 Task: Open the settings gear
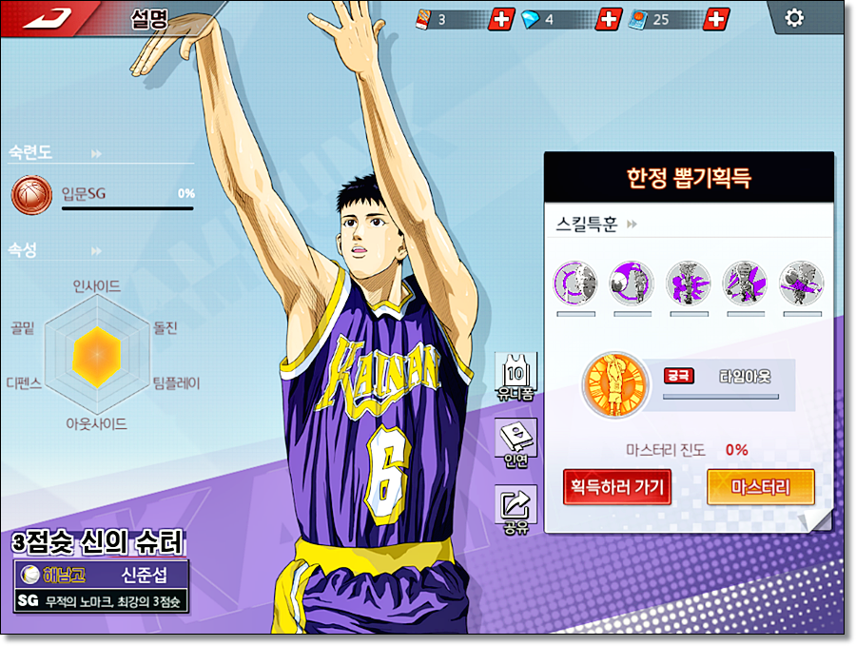click(794, 18)
